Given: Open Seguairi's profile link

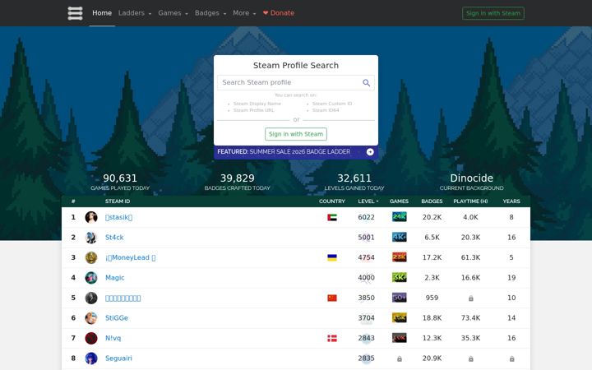Looking at the screenshot, I should (x=118, y=358).
